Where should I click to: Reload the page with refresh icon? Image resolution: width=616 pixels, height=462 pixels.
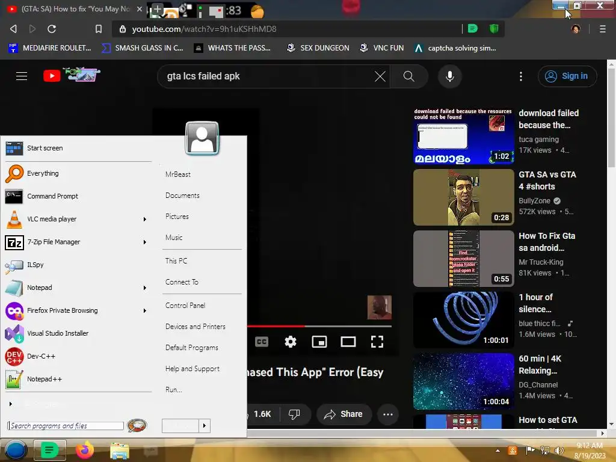click(x=52, y=29)
